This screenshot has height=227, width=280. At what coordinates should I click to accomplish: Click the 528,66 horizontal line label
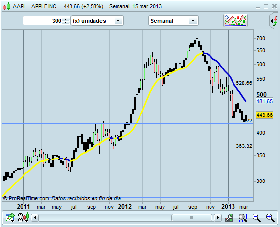coord(244,83)
